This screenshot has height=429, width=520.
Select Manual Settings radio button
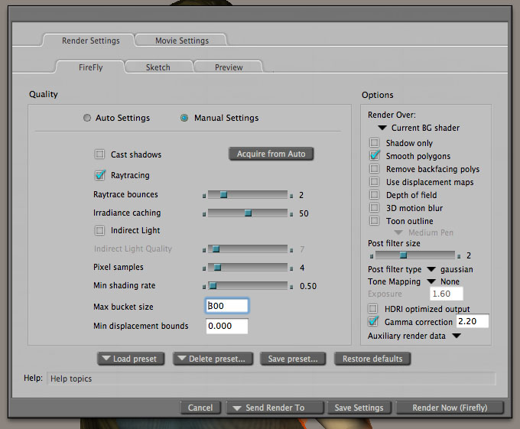[x=184, y=118]
